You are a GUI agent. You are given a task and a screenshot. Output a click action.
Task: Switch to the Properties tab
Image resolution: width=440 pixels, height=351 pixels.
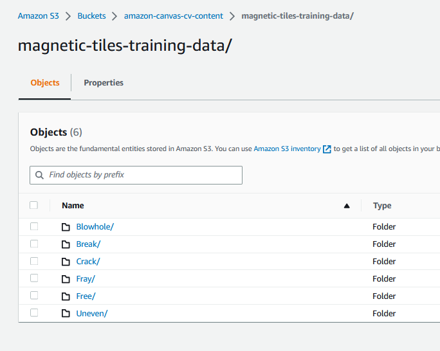pyautogui.click(x=104, y=83)
